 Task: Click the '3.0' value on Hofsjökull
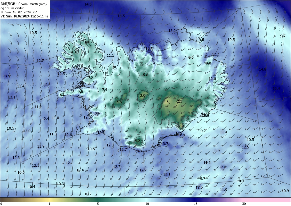(143, 96)
